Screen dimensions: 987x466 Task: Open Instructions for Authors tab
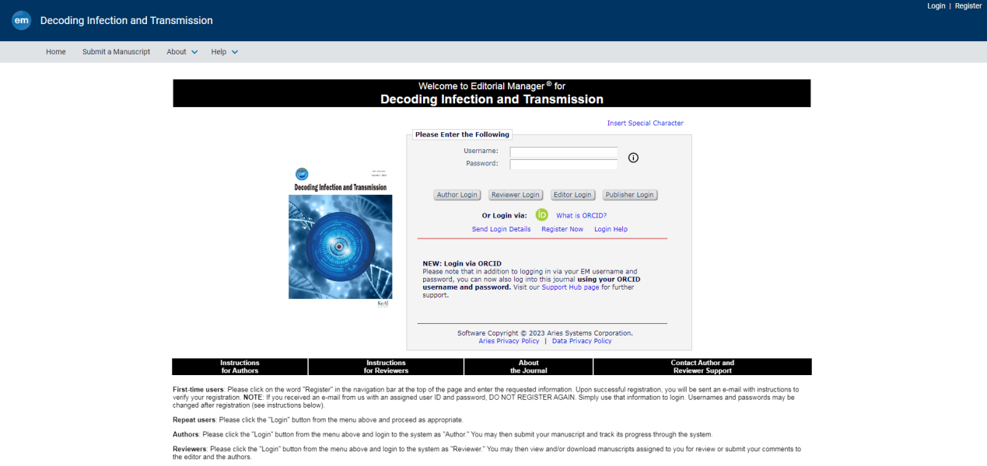pyautogui.click(x=240, y=367)
